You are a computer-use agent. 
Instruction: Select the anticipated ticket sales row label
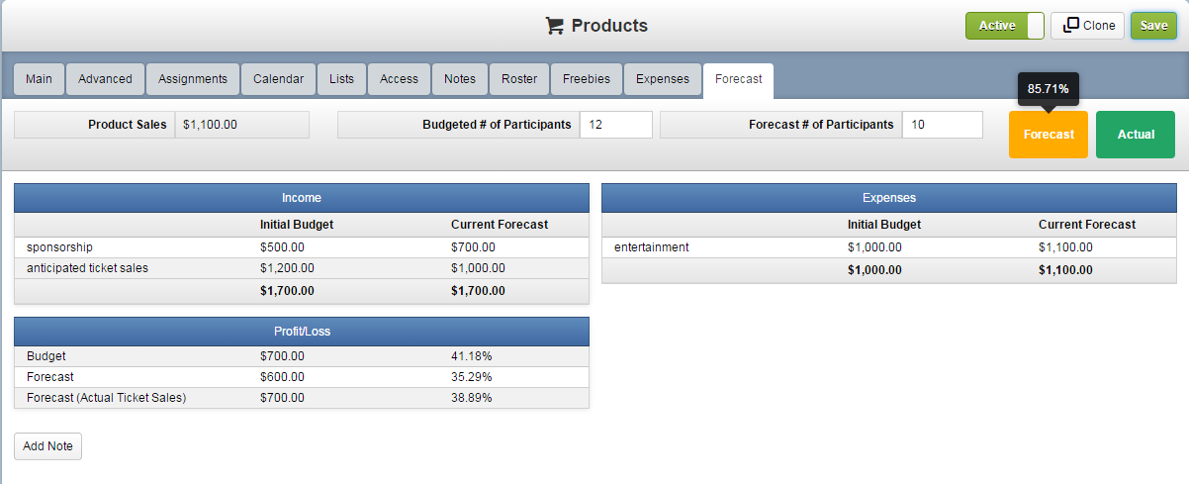click(87, 268)
